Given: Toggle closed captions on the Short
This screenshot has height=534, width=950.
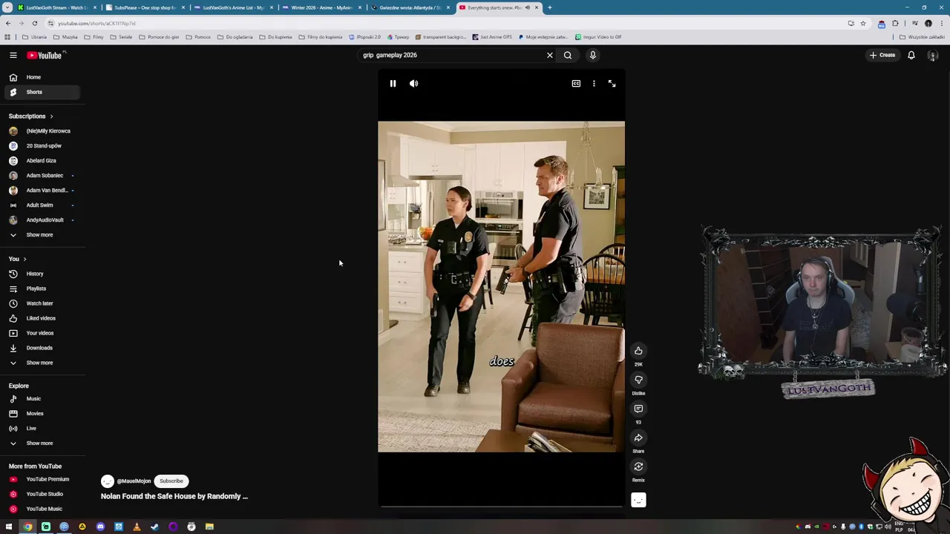Looking at the screenshot, I should pos(576,84).
